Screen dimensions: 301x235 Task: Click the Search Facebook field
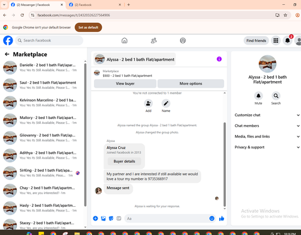(x=49, y=40)
